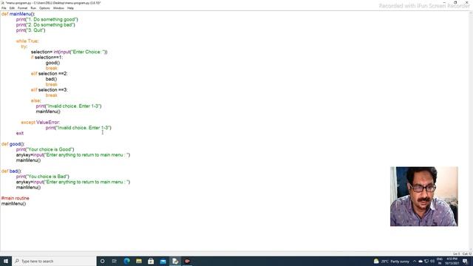
Task: Open the weather widget showing Partly sunny
Action: click(x=392, y=261)
